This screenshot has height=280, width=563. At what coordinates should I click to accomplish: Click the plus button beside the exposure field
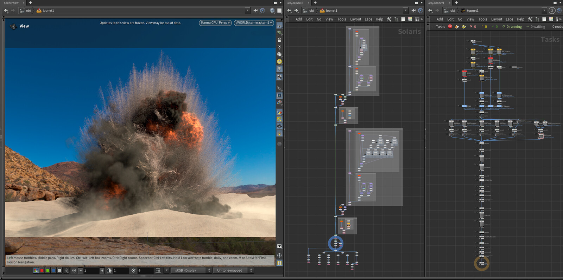coord(102,271)
